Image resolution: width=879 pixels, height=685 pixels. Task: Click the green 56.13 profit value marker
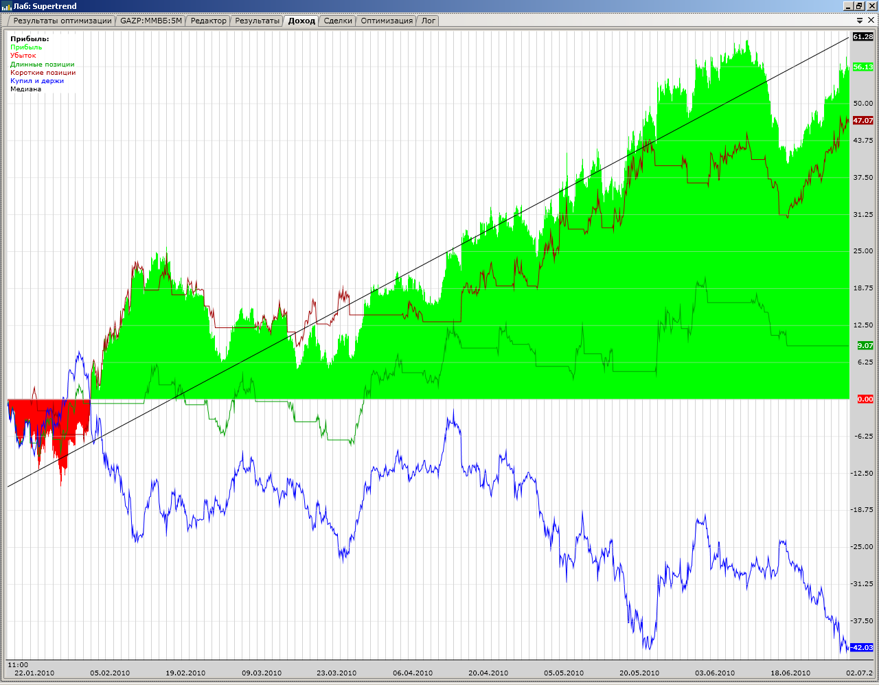[x=863, y=67]
